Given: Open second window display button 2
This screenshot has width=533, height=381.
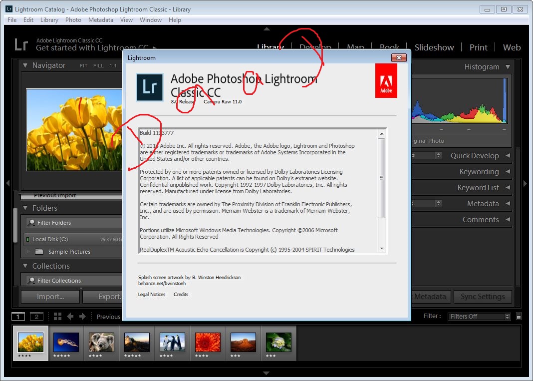Looking at the screenshot, I should pos(36,317).
